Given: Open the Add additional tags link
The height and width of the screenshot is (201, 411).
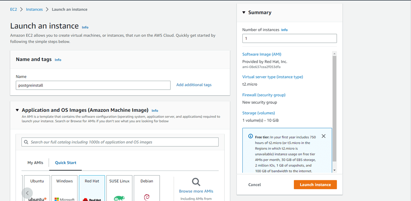Looking at the screenshot, I should coord(194,85).
